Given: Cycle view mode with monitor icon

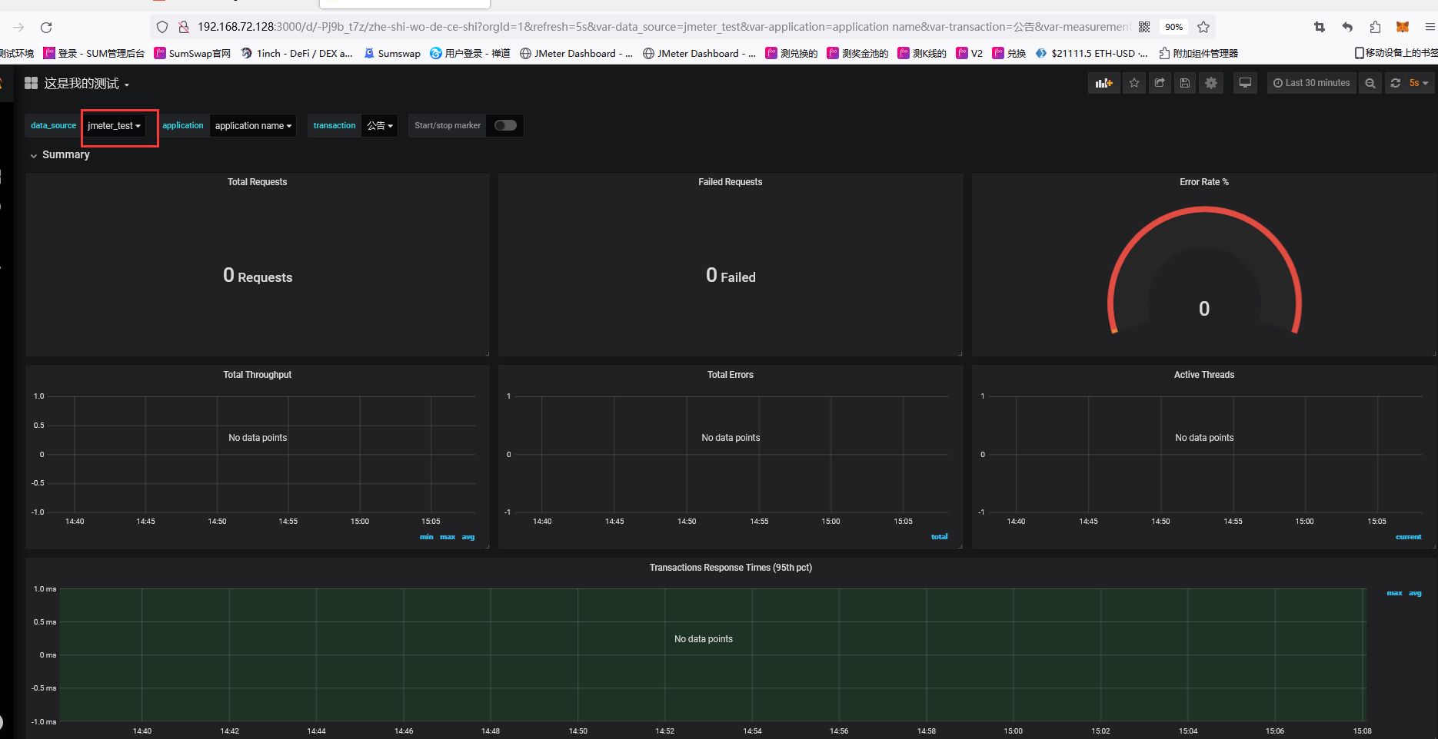Looking at the screenshot, I should 1245,83.
